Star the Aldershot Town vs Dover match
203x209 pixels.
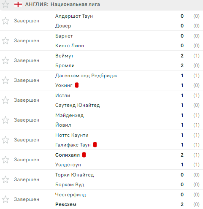pyautogui.click(x=5, y=21)
